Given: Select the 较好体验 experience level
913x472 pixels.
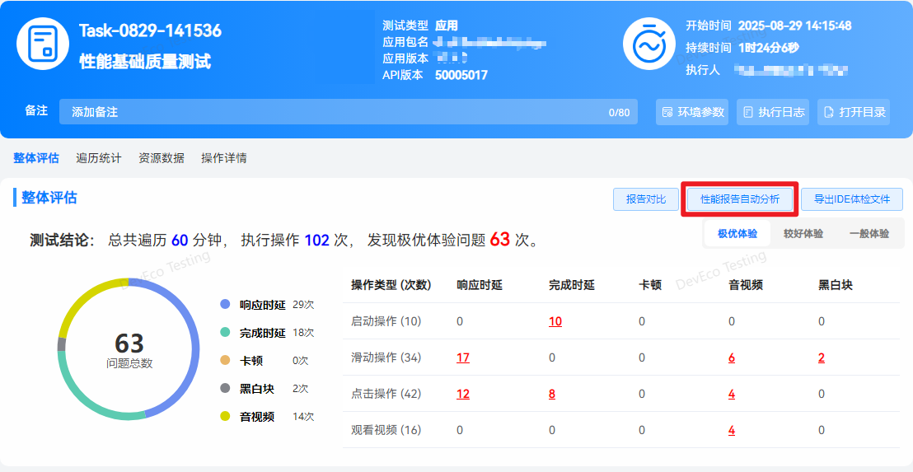Looking at the screenshot, I should click(x=803, y=234).
